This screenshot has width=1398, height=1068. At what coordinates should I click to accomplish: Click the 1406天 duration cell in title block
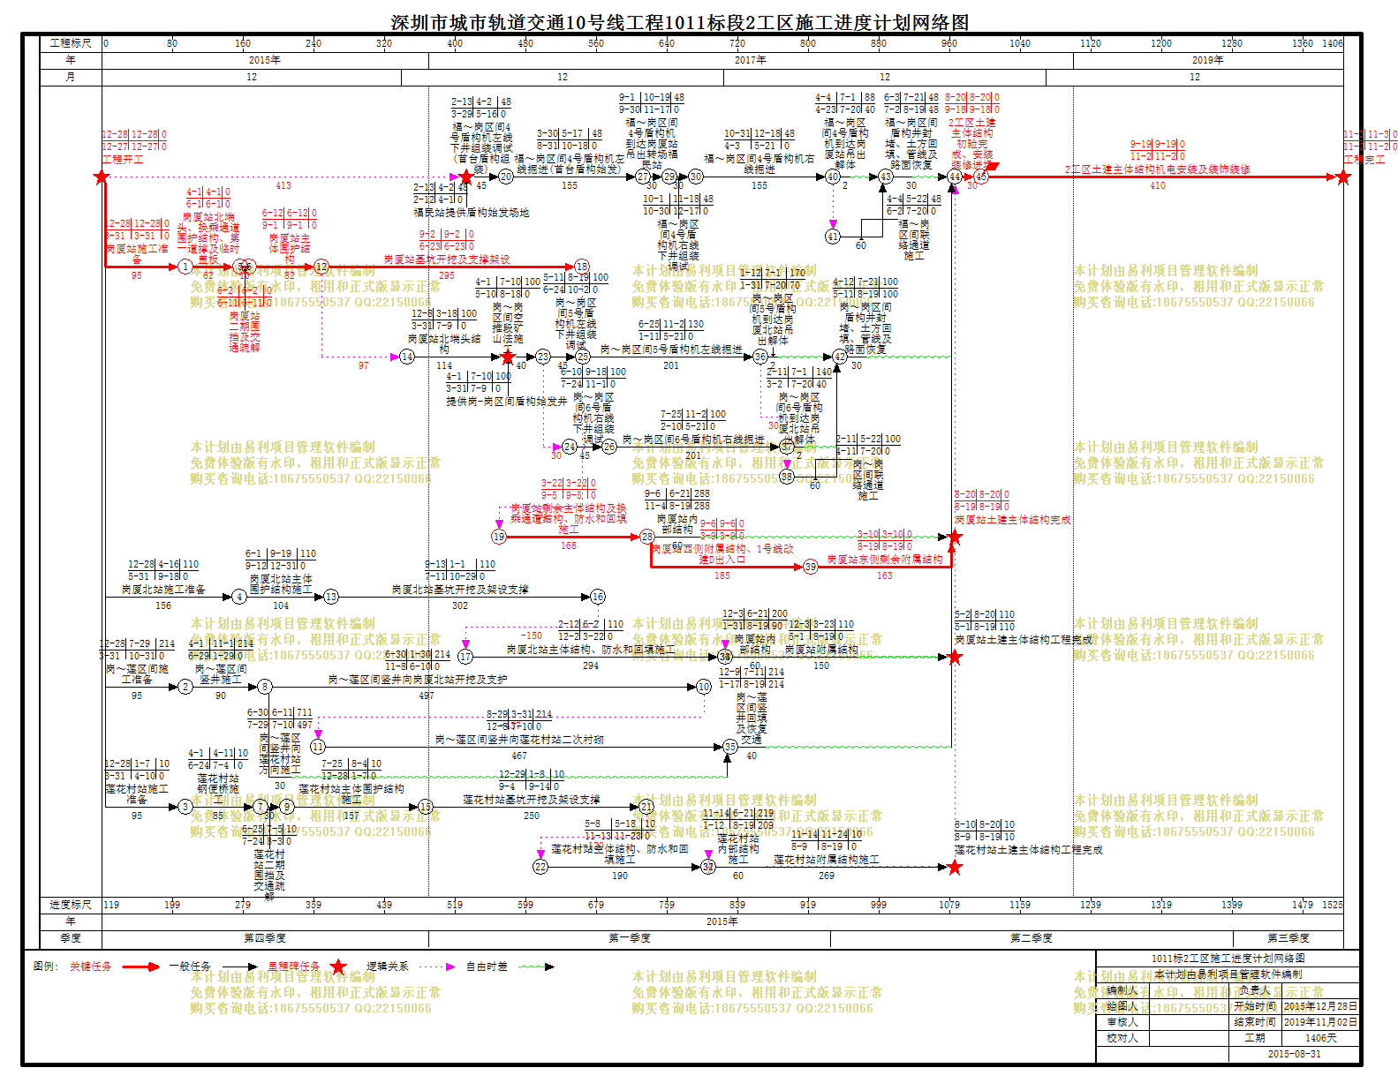pos(1320,1038)
